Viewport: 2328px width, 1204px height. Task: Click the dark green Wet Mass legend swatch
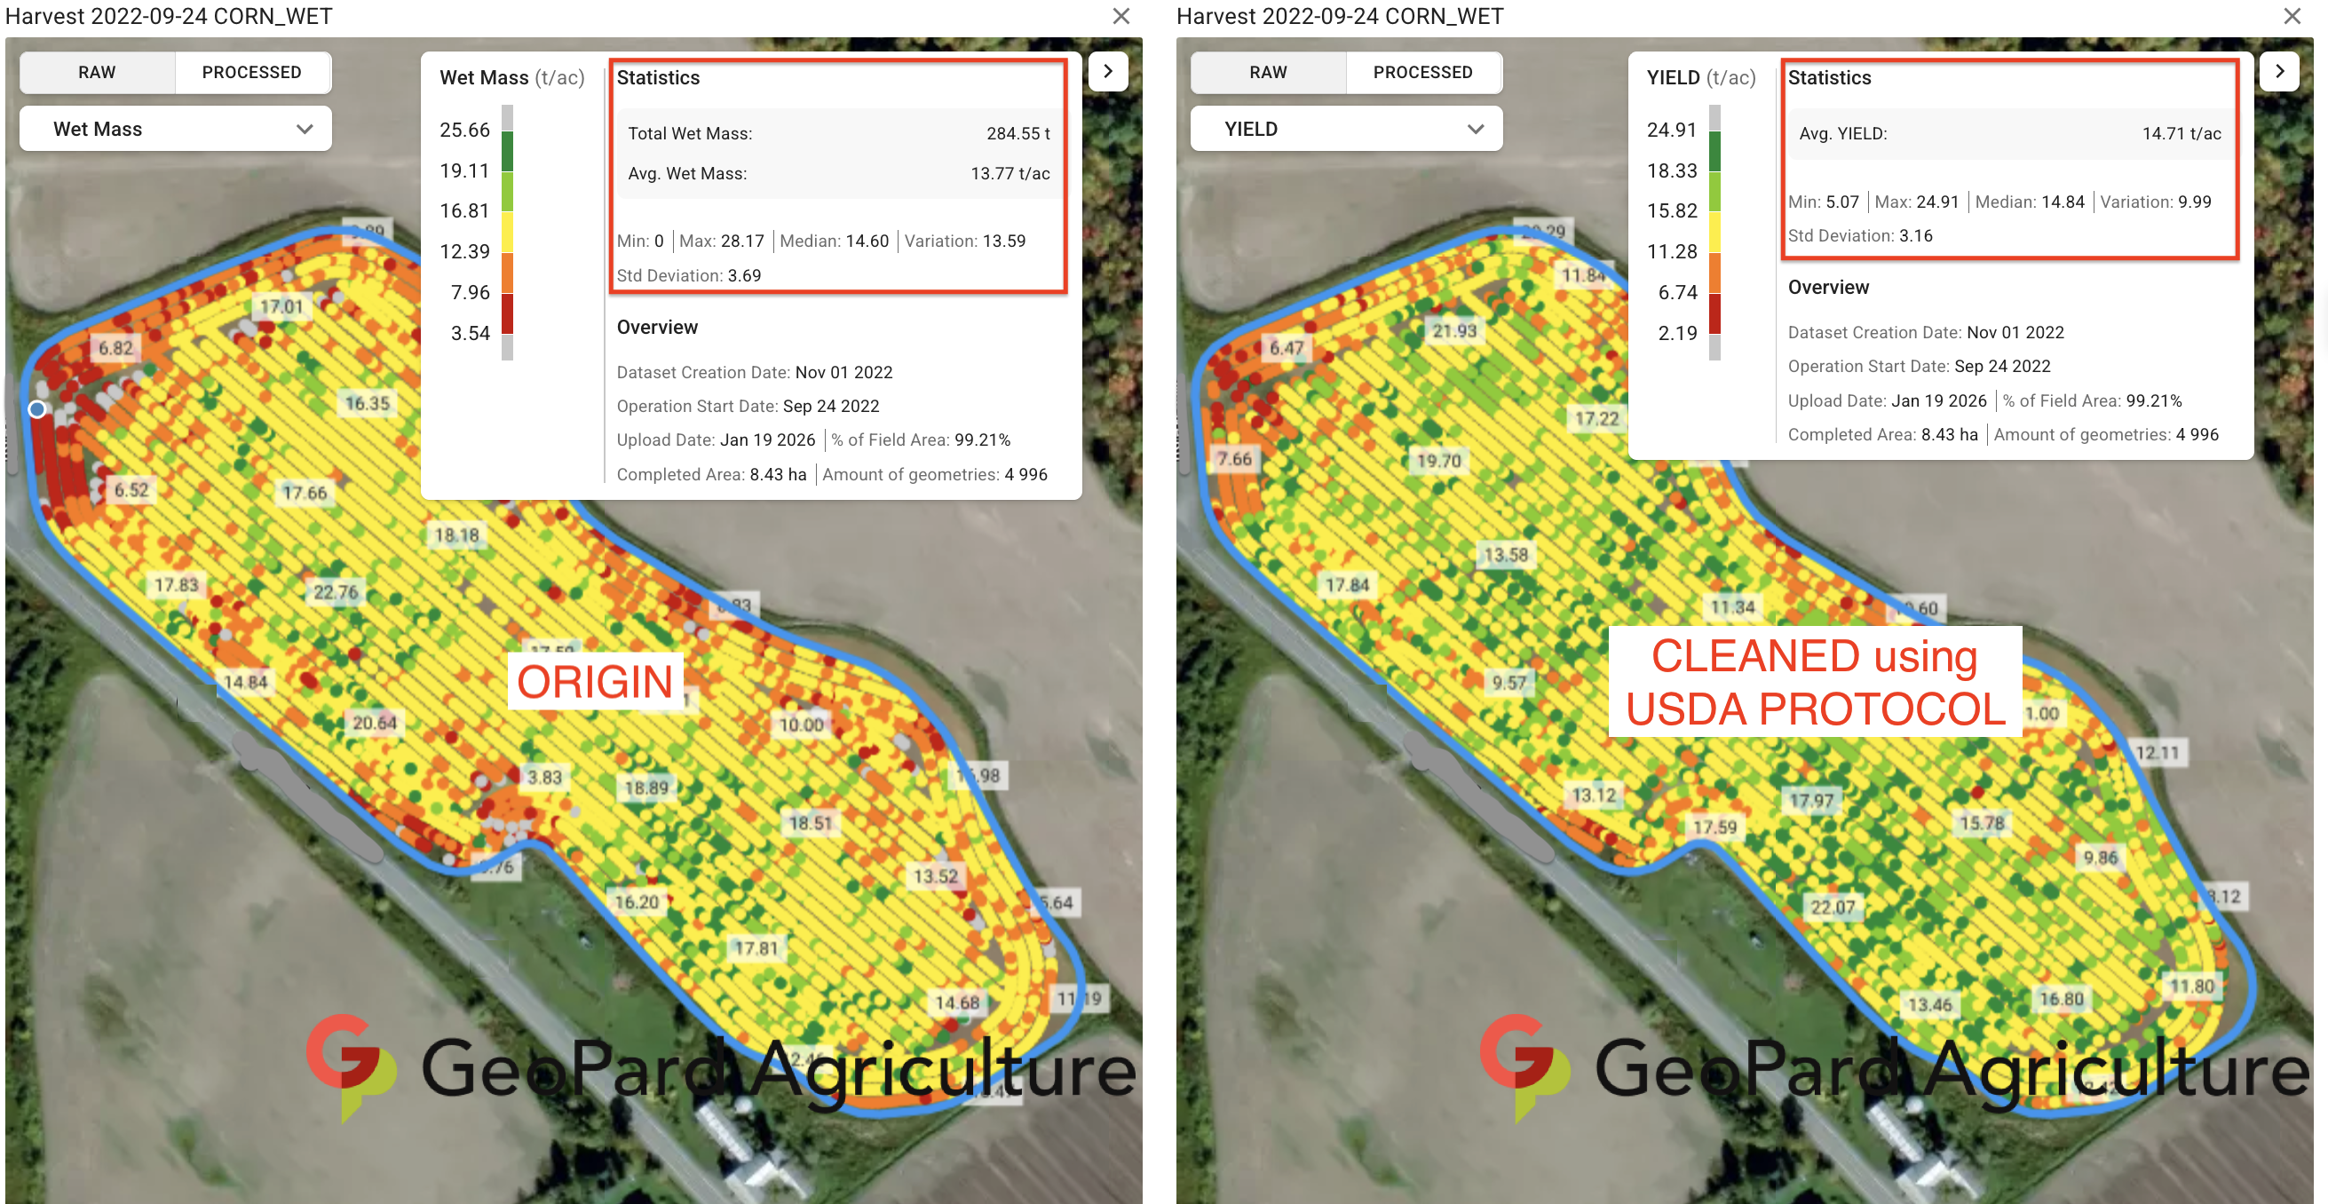tap(507, 151)
